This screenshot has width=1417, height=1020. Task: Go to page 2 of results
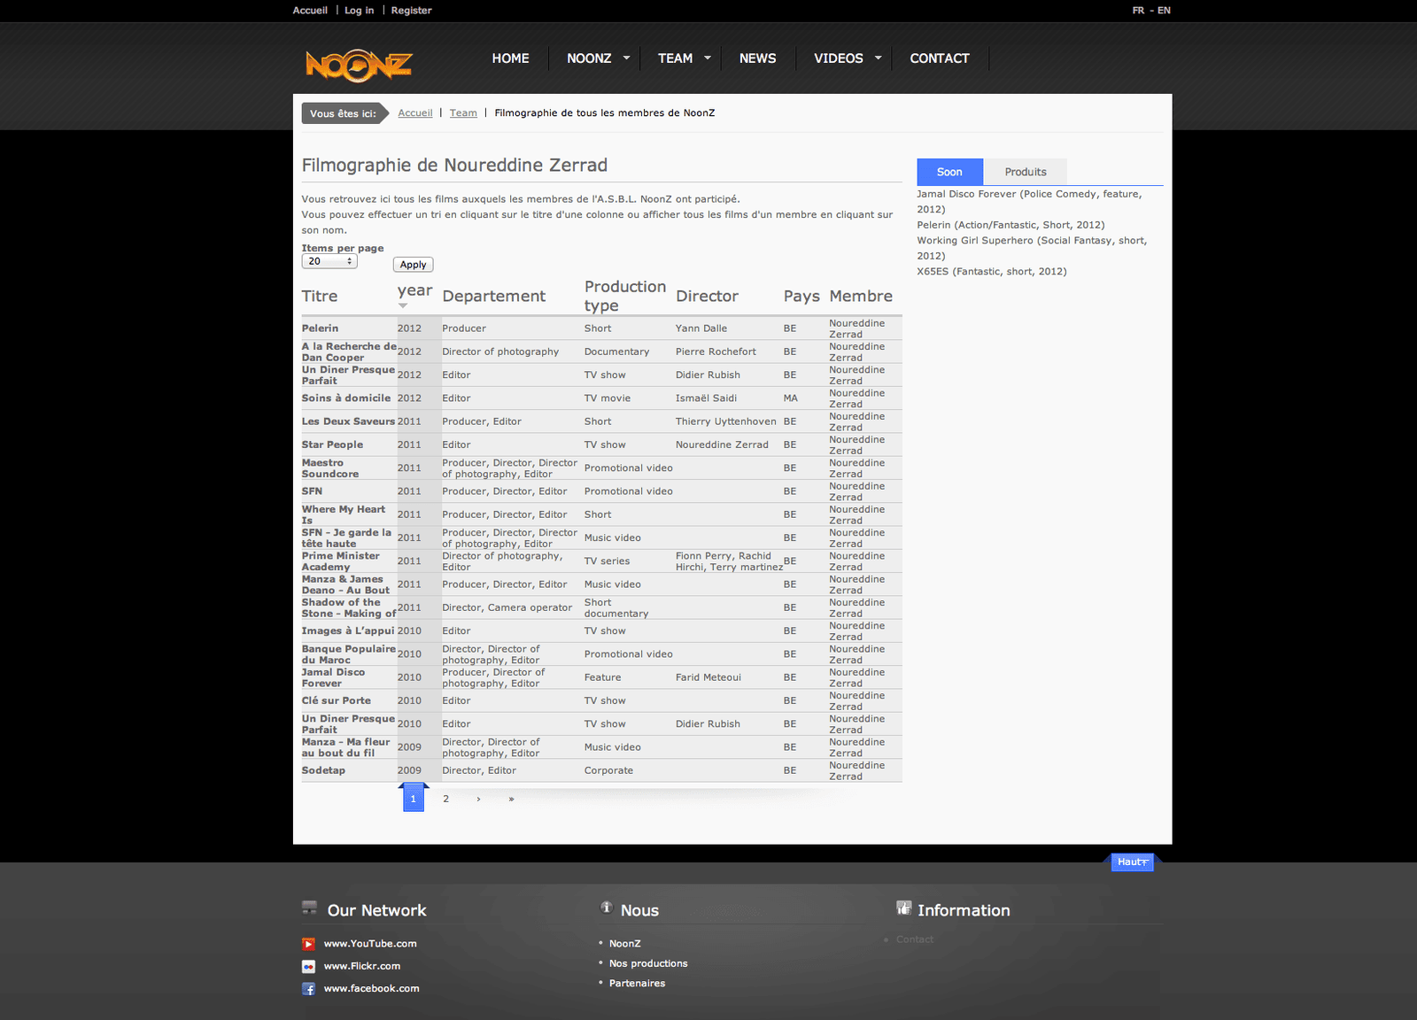(445, 800)
